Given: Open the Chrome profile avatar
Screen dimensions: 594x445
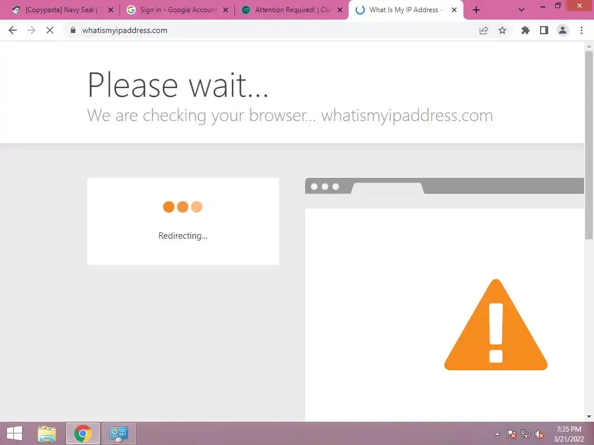Looking at the screenshot, I should tap(563, 30).
